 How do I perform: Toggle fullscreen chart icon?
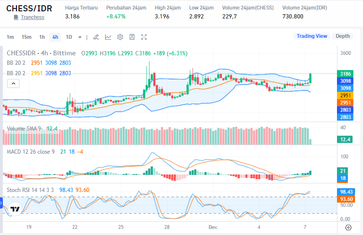pyautogui.click(x=144, y=37)
